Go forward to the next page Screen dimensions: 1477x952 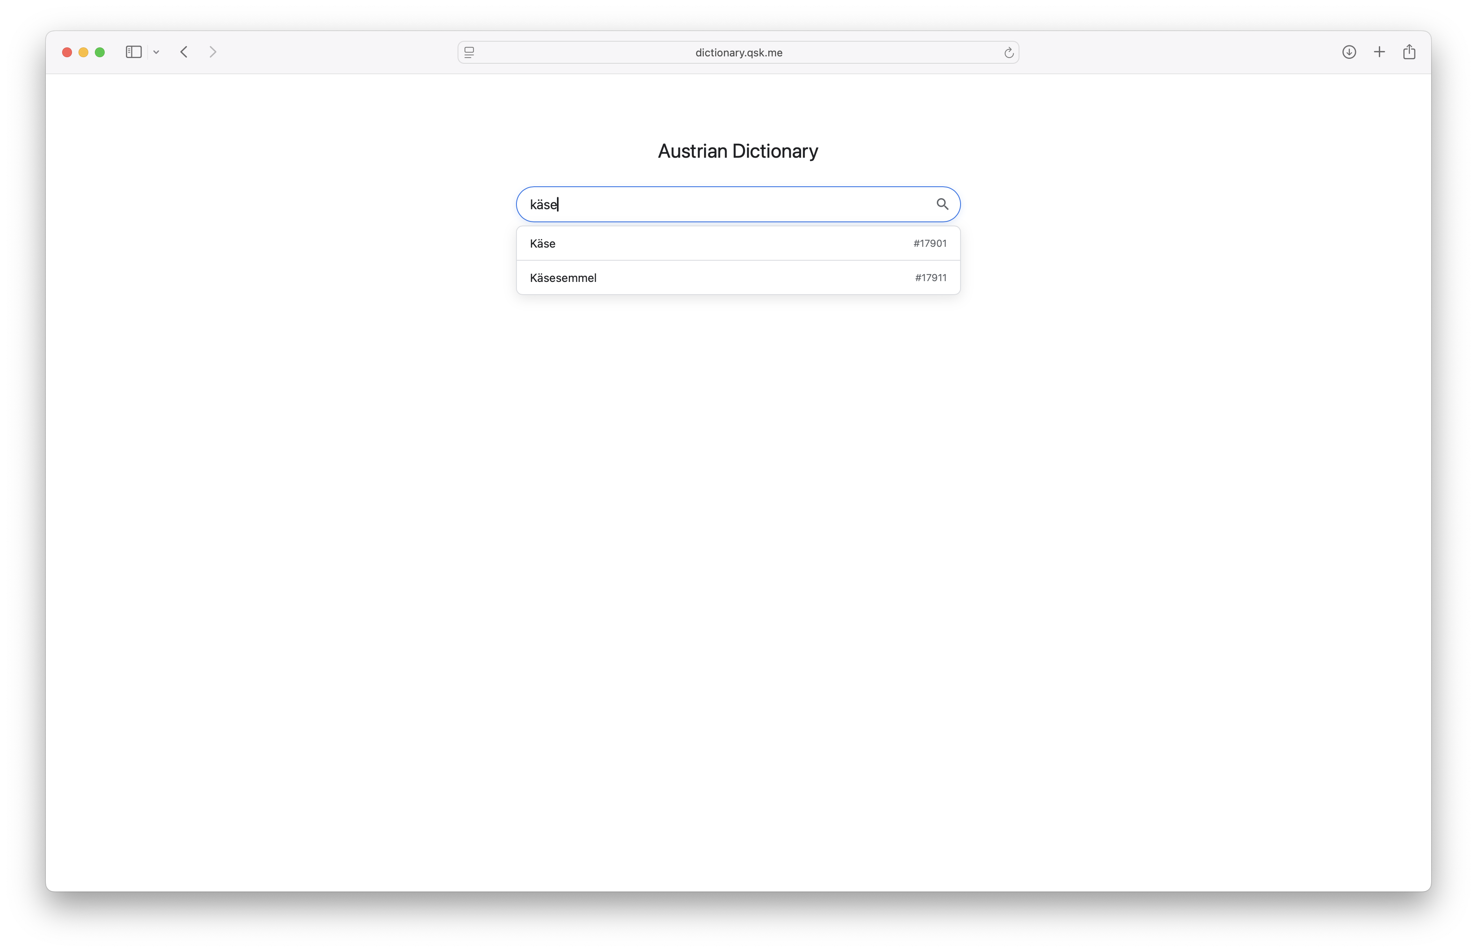[x=213, y=52]
